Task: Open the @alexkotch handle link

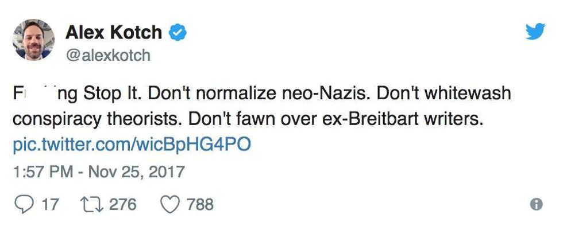Action: tap(107, 56)
